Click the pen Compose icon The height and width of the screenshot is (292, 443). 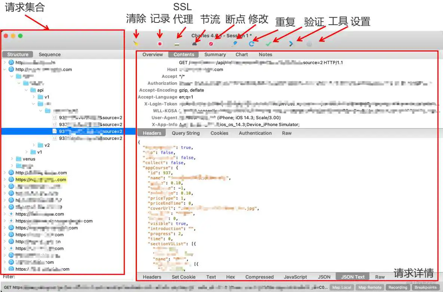point(235,44)
